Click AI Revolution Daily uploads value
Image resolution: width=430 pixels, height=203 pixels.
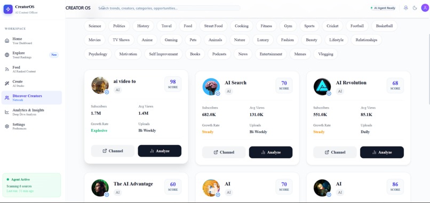[x=365, y=132]
